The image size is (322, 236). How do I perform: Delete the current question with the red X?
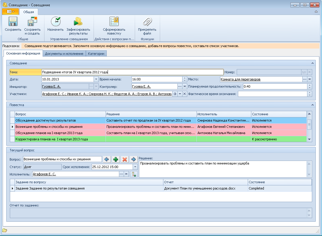125,159
